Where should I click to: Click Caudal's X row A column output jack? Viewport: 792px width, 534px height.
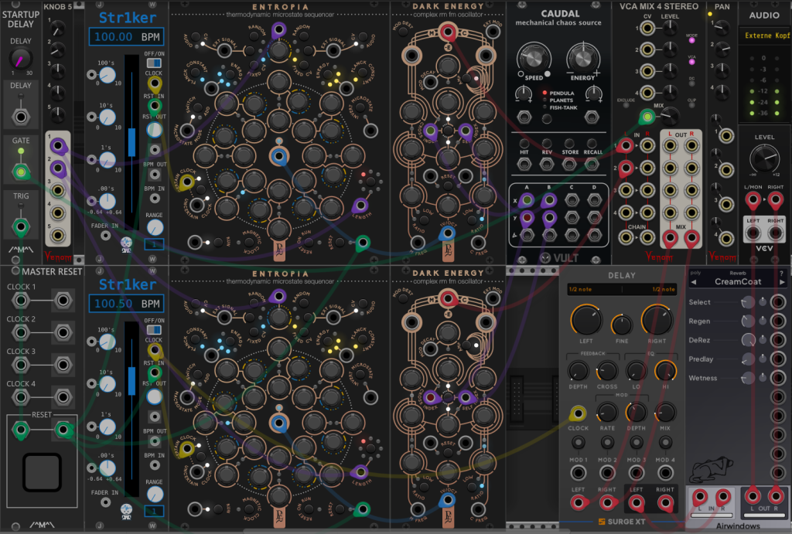(527, 200)
